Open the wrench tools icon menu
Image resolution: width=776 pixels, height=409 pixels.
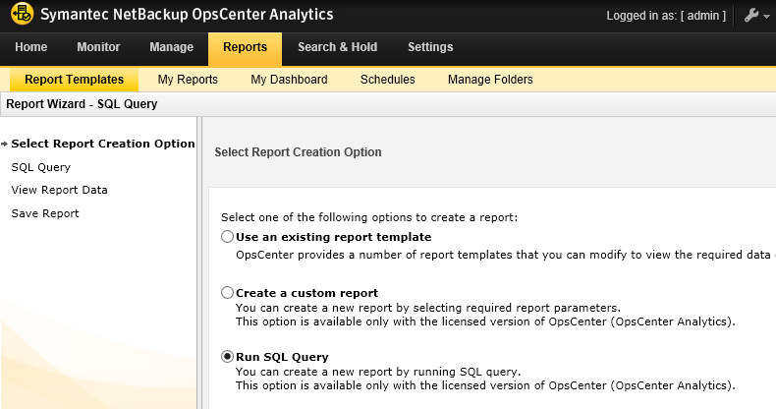point(751,16)
